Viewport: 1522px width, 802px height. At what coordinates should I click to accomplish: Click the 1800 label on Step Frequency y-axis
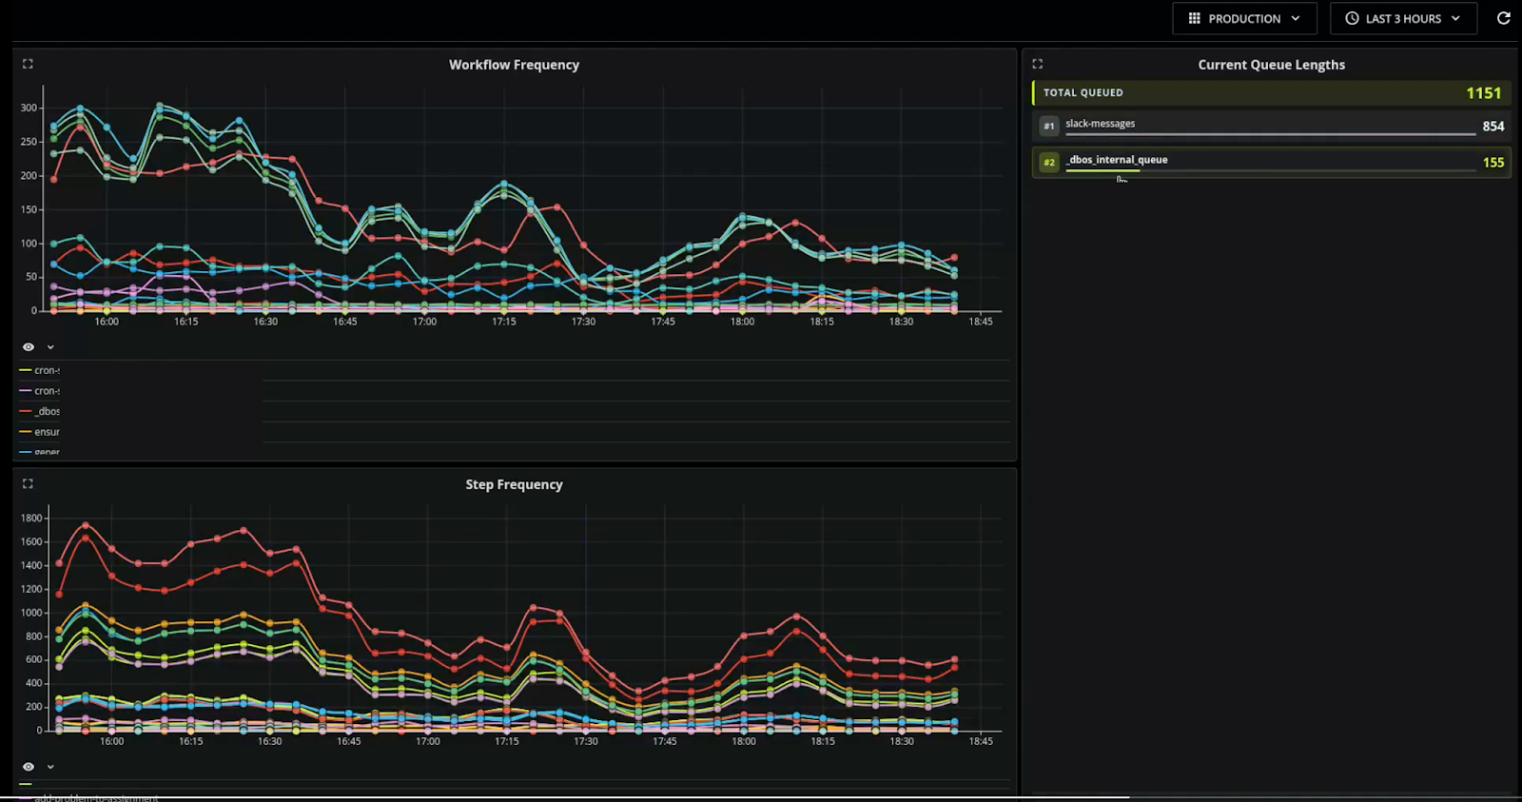point(31,518)
